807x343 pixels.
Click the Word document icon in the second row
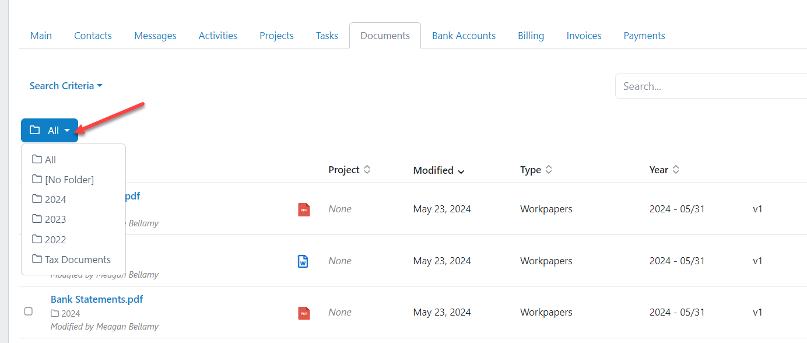click(x=304, y=260)
